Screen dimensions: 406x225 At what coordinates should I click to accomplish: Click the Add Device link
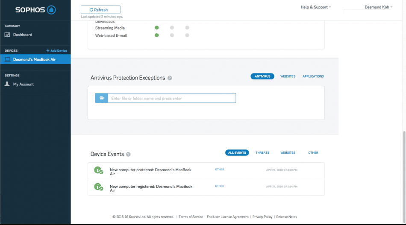[x=57, y=51]
